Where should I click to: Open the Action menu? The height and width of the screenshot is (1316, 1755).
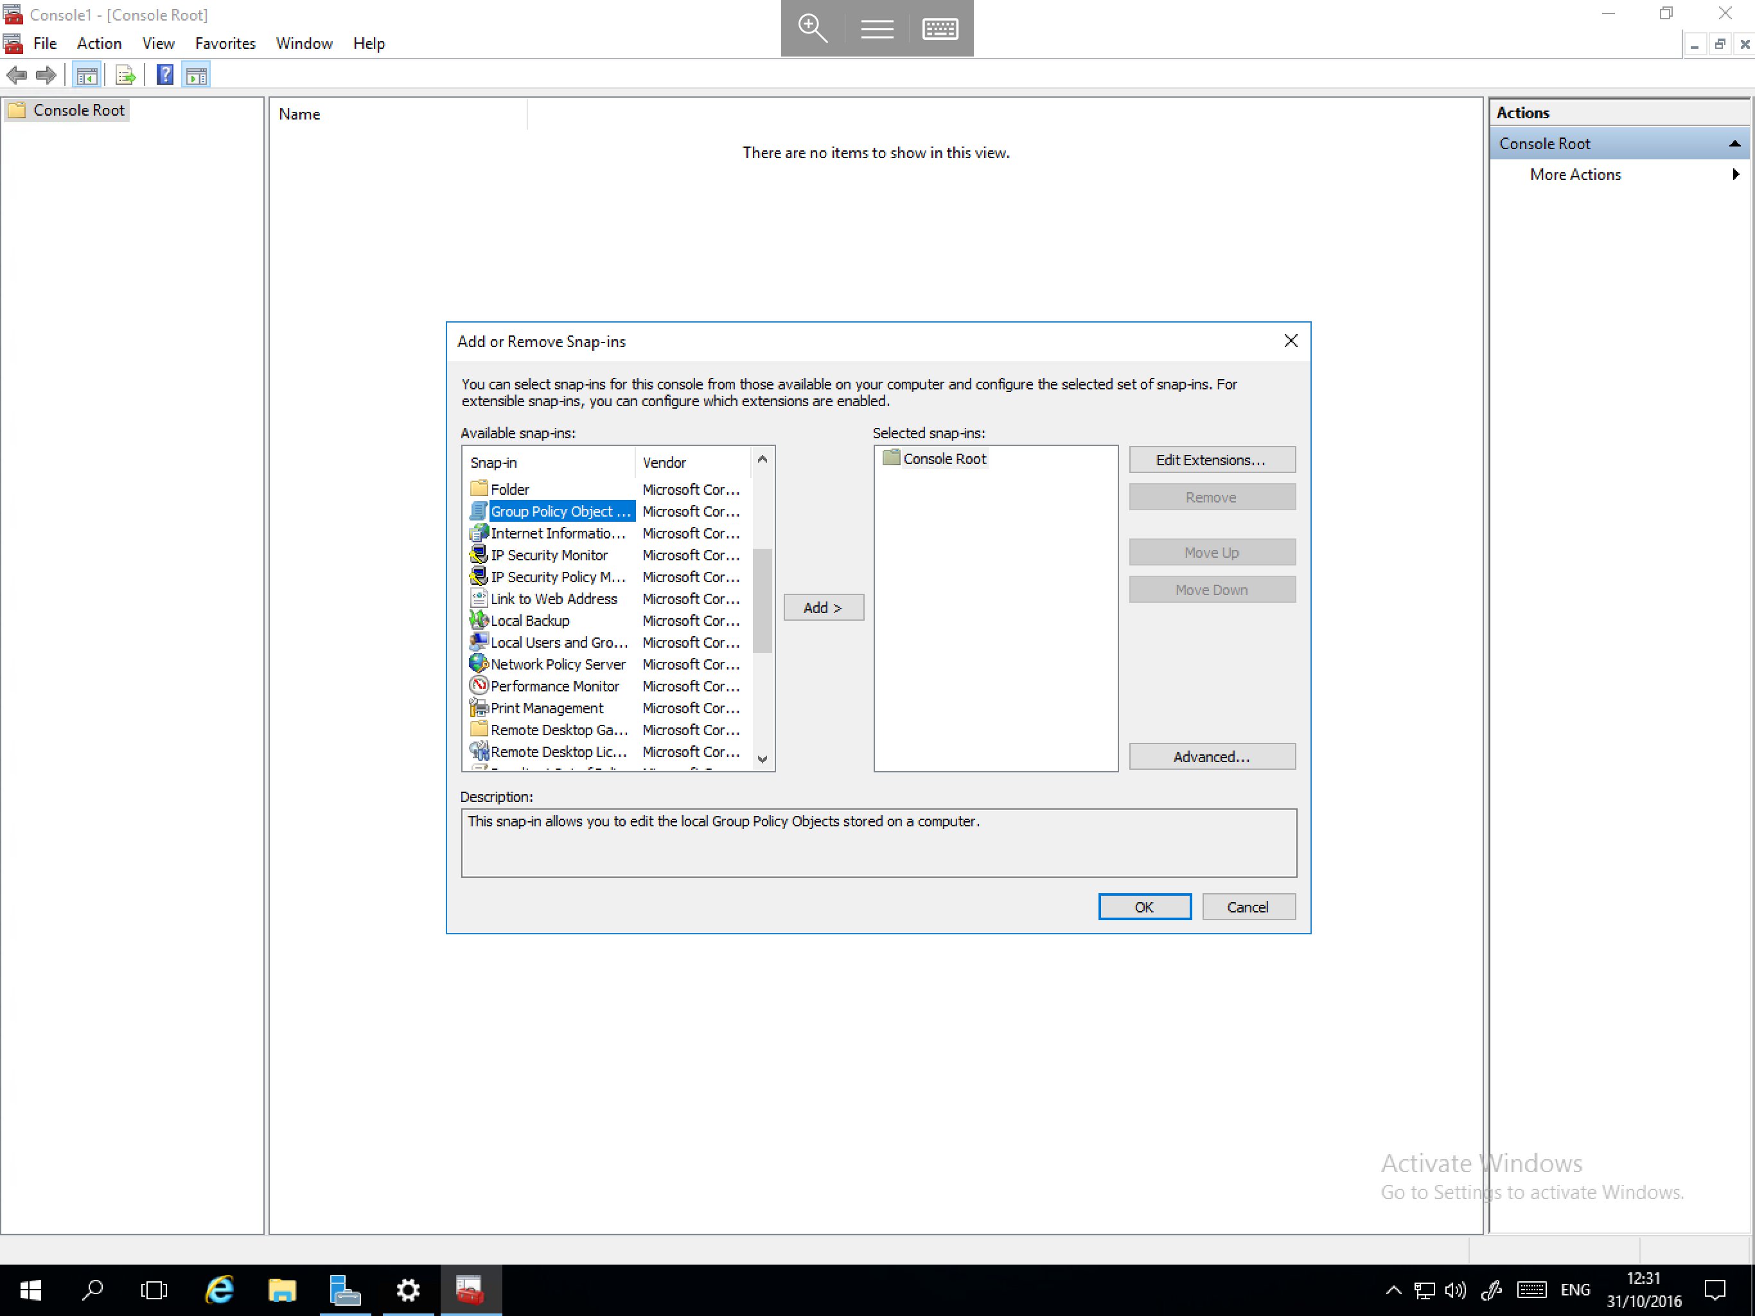click(x=98, y=43)
